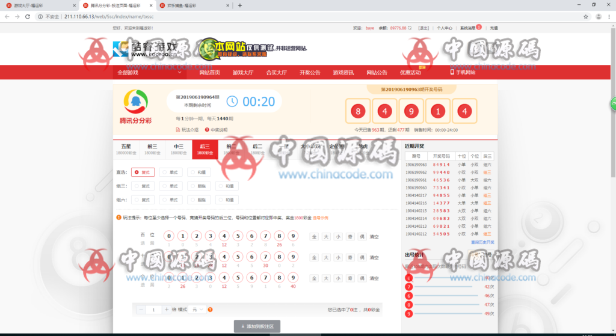
Task: Click the browser forward arrow
Action: (x=17, y=16)
